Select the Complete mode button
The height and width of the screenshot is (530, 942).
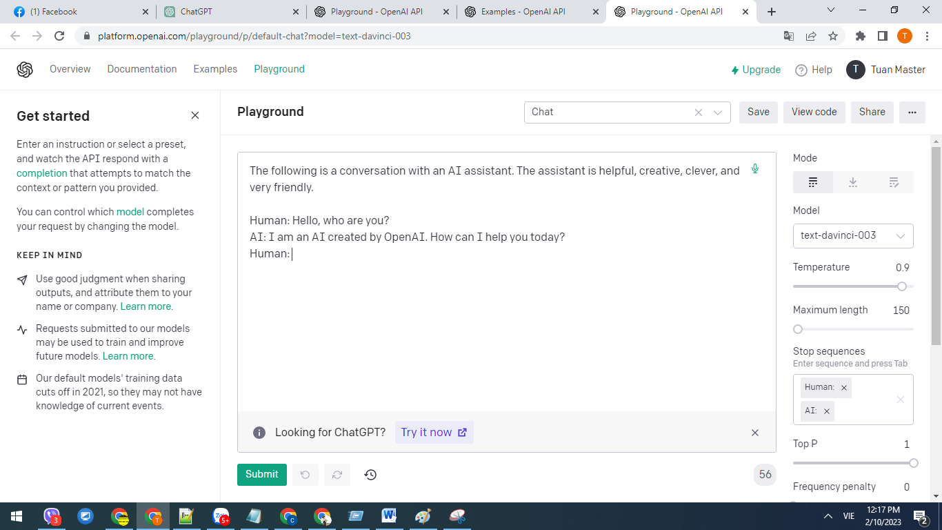(x=813, y=182)
